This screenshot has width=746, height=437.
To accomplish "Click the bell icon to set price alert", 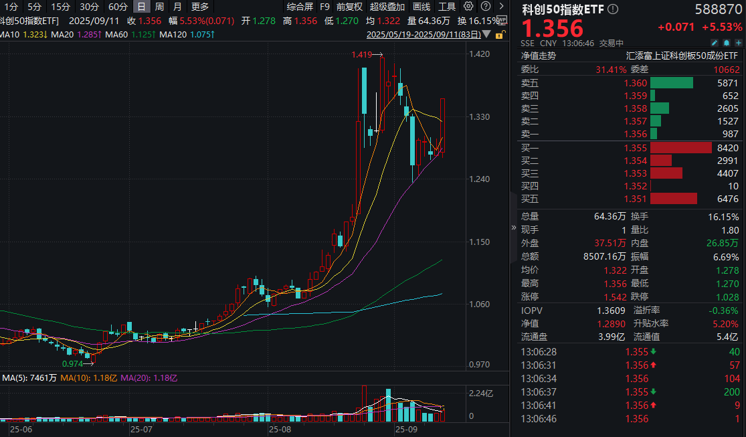I will [727, 41].
